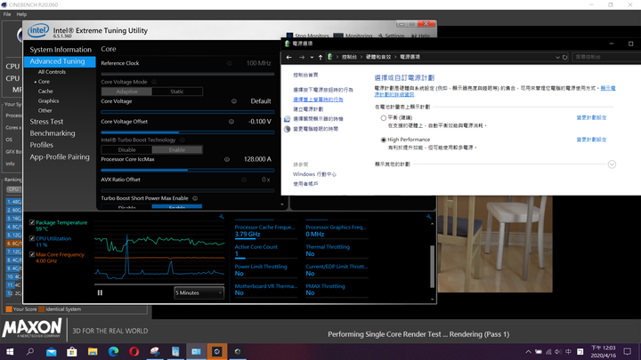Image resolution: width=641 pixels, height=360 pixels.
Task: Launch Opera browser from taskbar
Action: coord(134,351)
